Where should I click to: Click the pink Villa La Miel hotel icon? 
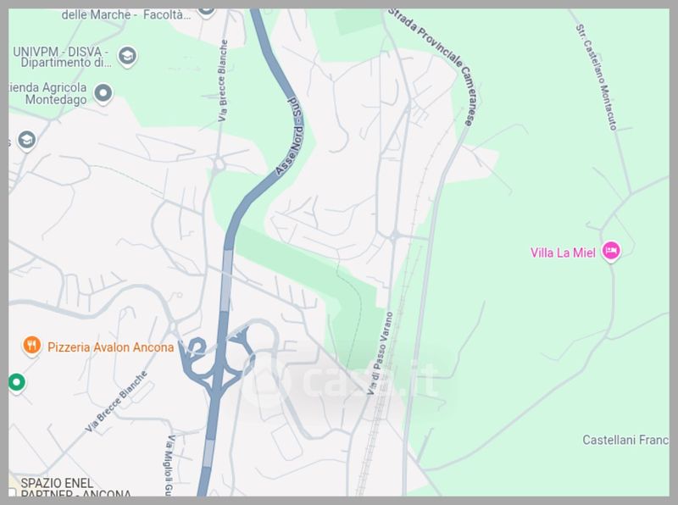611,251
